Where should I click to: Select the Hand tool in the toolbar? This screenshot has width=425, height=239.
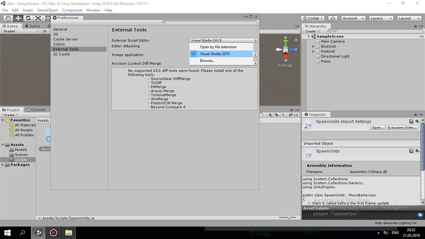(x=8, y=18)
